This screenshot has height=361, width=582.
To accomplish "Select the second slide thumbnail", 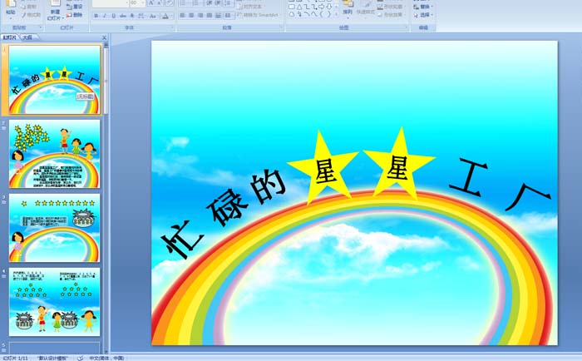I will click(55, 154).
